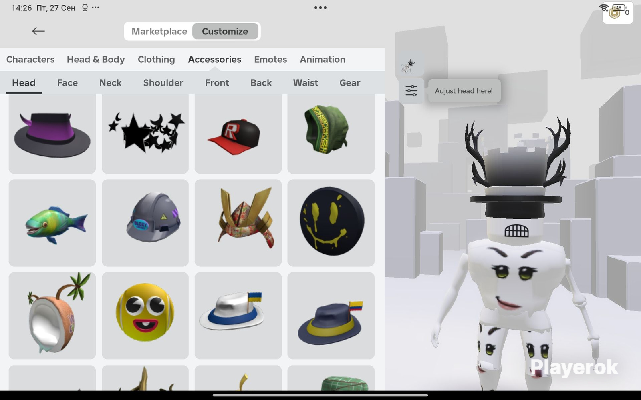Equip the rainbow parrotfish hat
Image resolution: width=641 pixels, height=400 pixels.
point(52,223)
